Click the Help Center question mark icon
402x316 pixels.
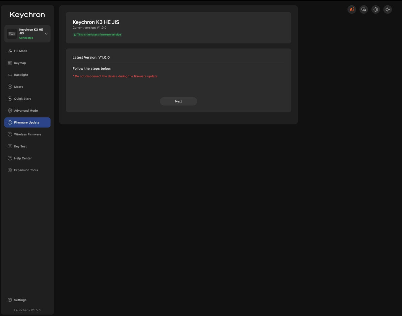pyautogui.click(x=10, y=158)
